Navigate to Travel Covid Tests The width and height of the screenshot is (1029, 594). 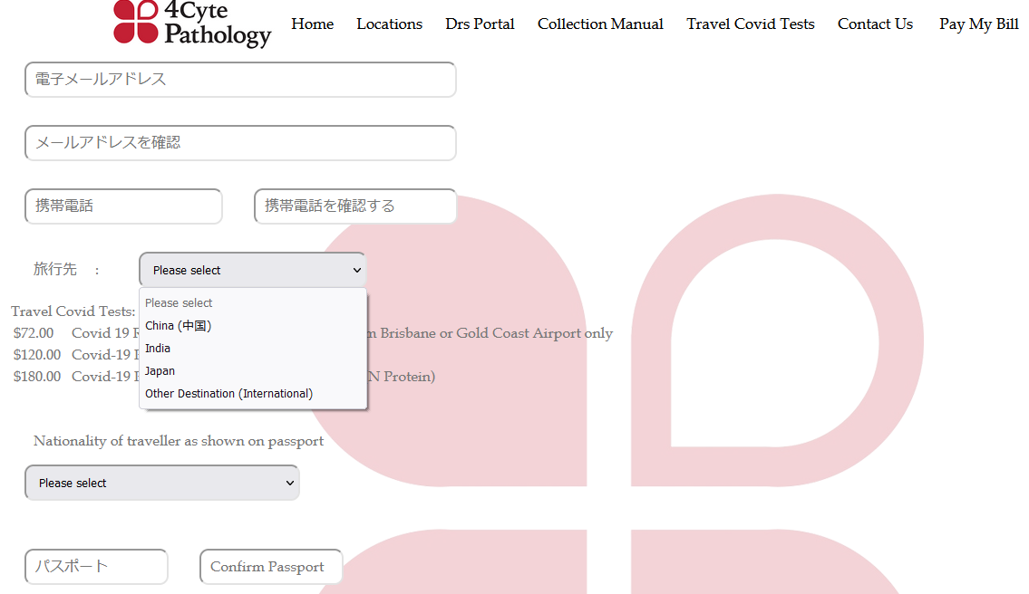point(750,24)
